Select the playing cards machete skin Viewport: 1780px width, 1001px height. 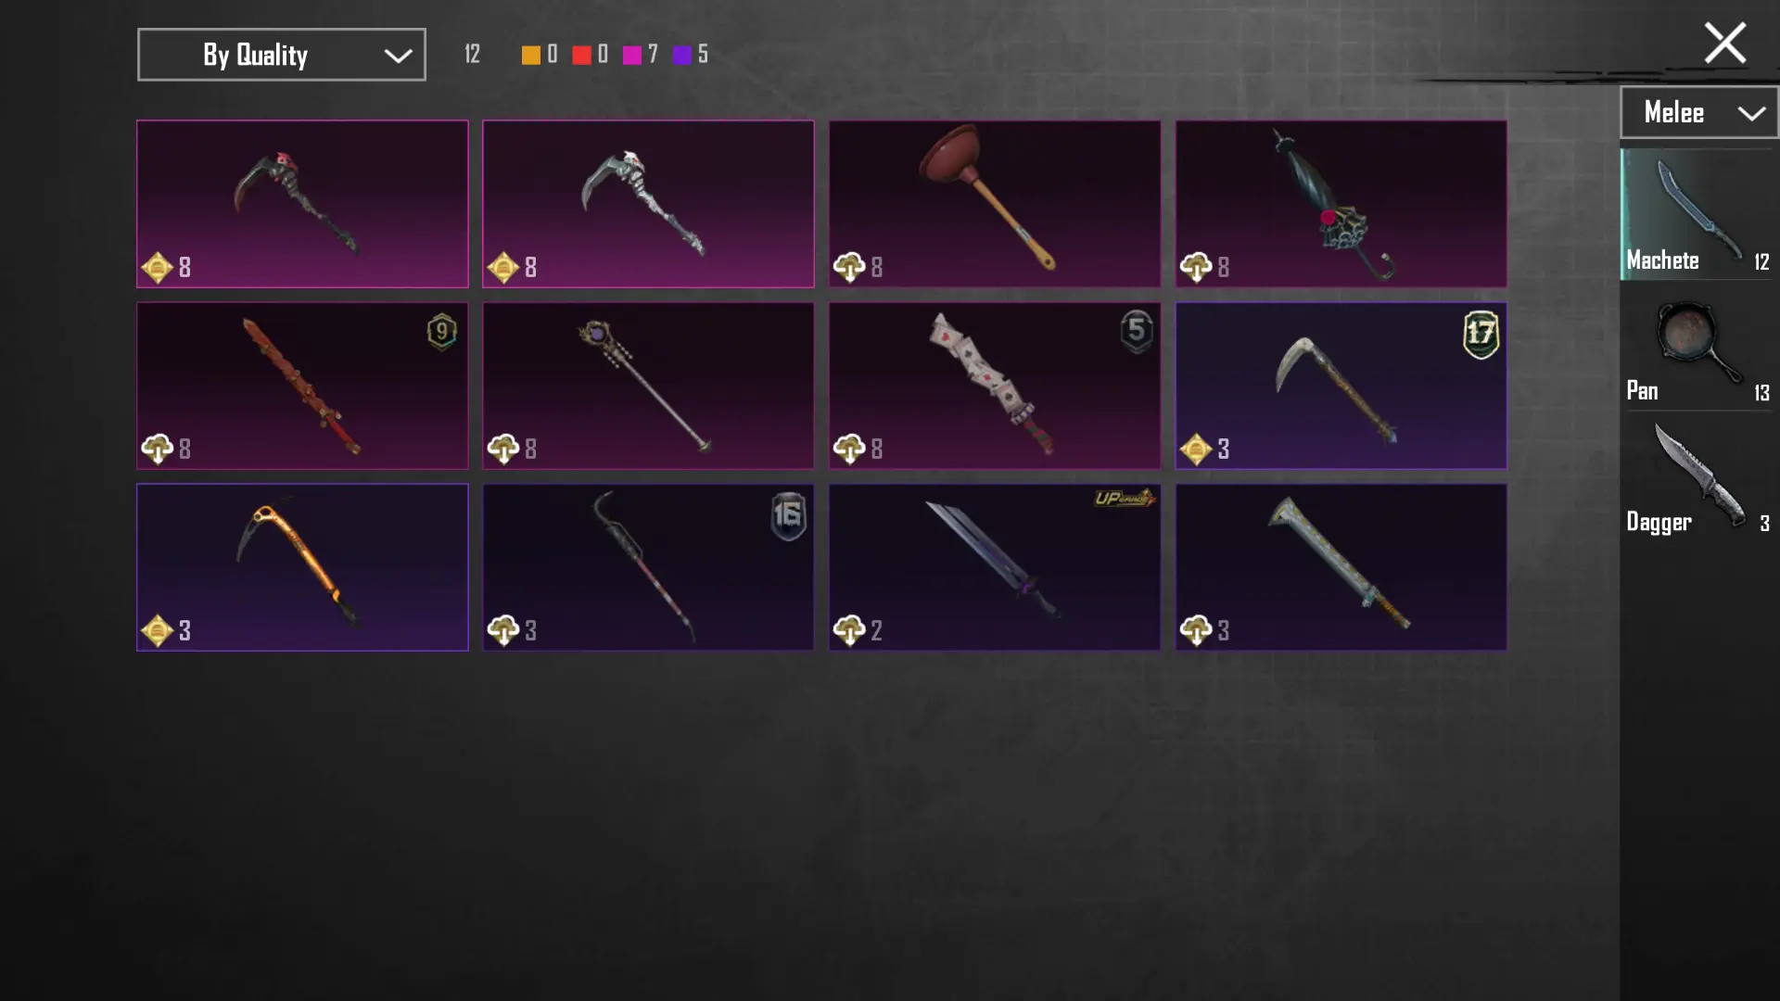(995, 386)
